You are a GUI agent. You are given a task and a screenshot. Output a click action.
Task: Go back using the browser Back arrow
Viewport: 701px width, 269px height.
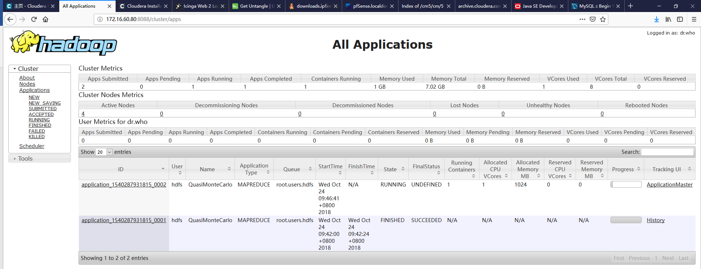point(10,19)
